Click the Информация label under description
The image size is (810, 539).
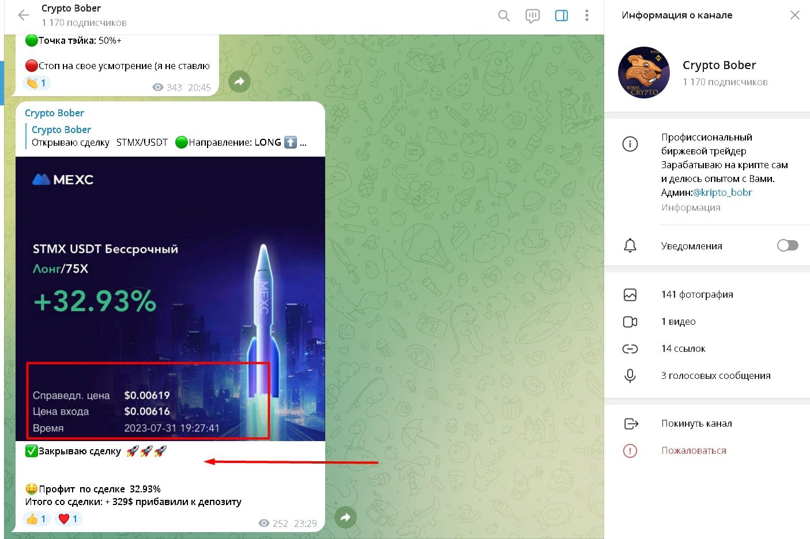691,207
